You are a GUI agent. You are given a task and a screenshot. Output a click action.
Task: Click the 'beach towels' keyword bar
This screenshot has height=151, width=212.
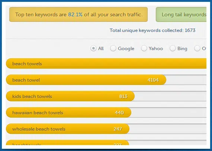click(106, 63)
